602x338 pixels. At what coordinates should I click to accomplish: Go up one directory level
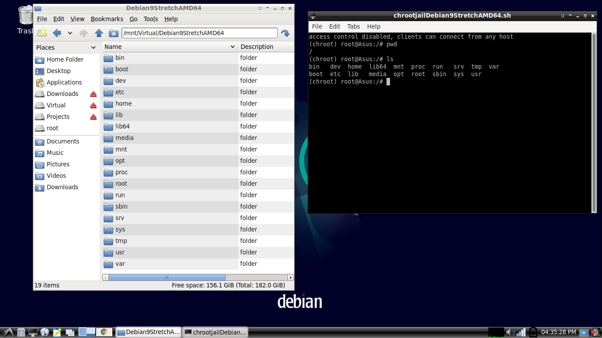click(x=99, y=33)
